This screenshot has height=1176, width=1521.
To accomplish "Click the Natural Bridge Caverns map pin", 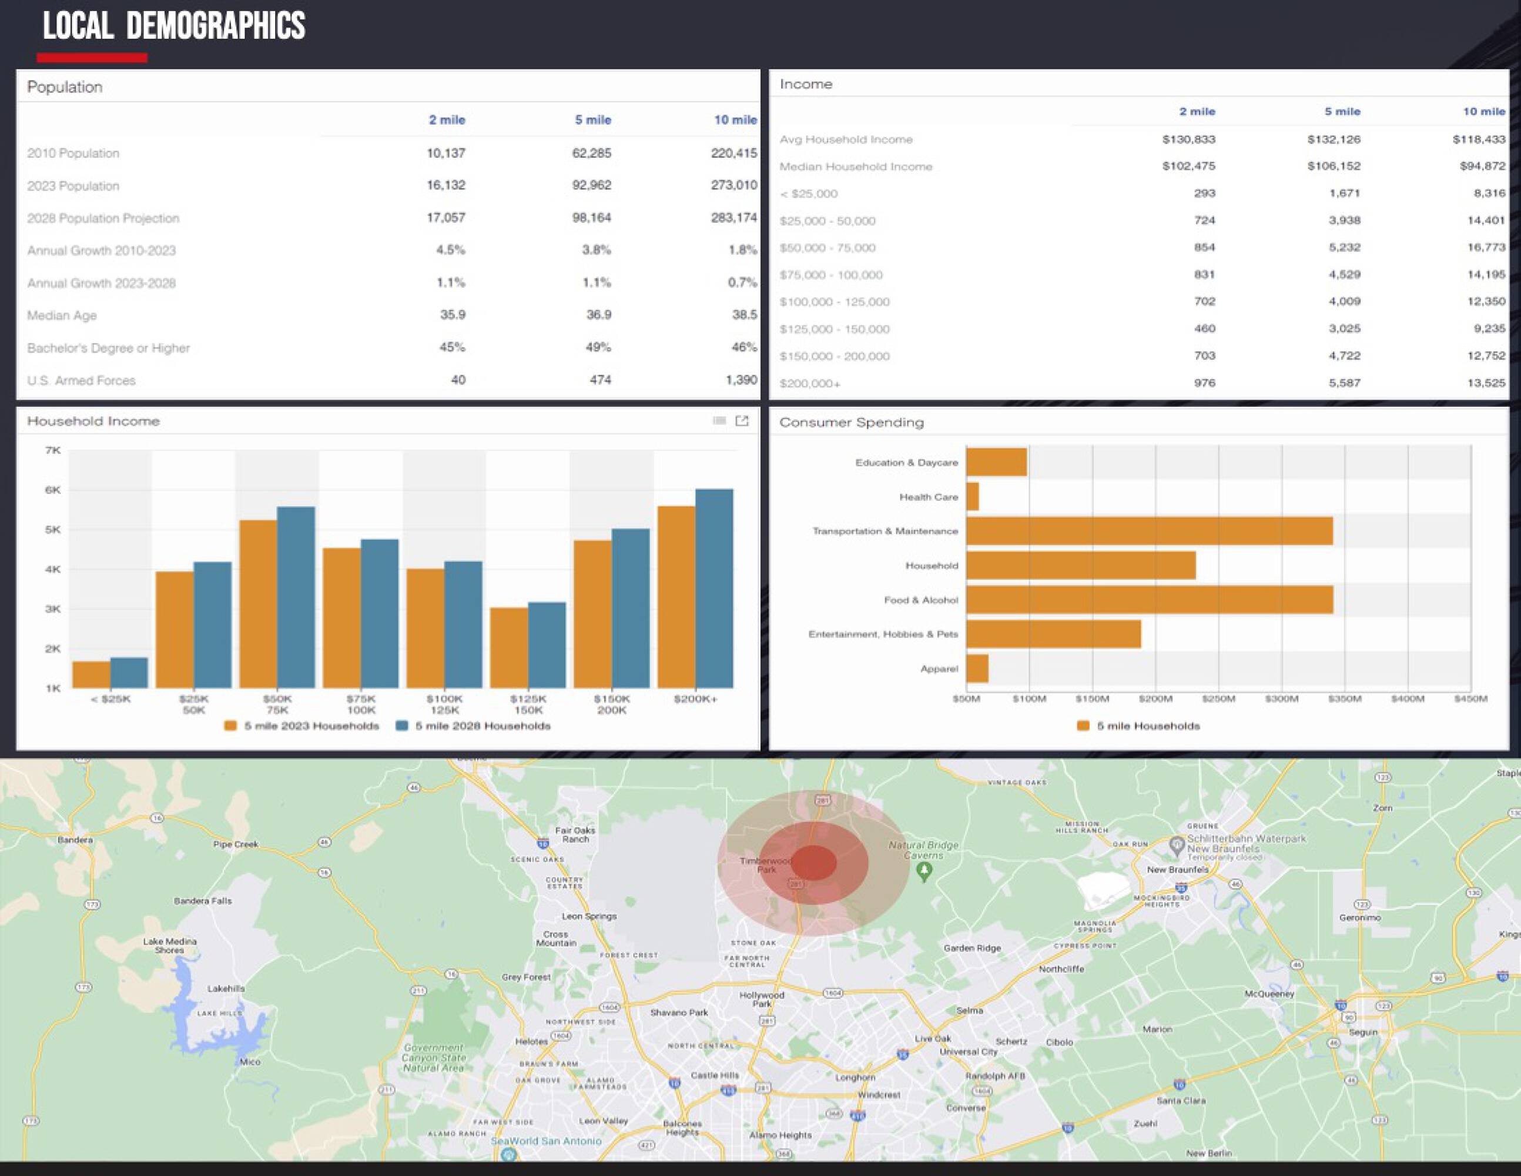I will pos(924,871).
